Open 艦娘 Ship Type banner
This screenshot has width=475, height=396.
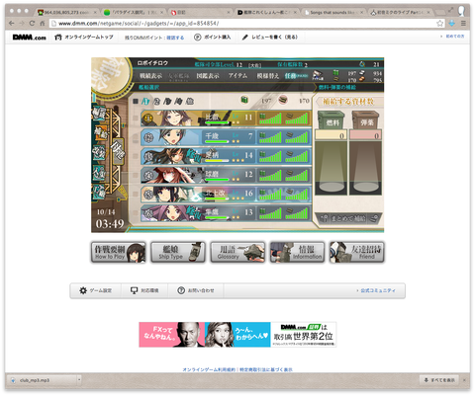[178, 253]
